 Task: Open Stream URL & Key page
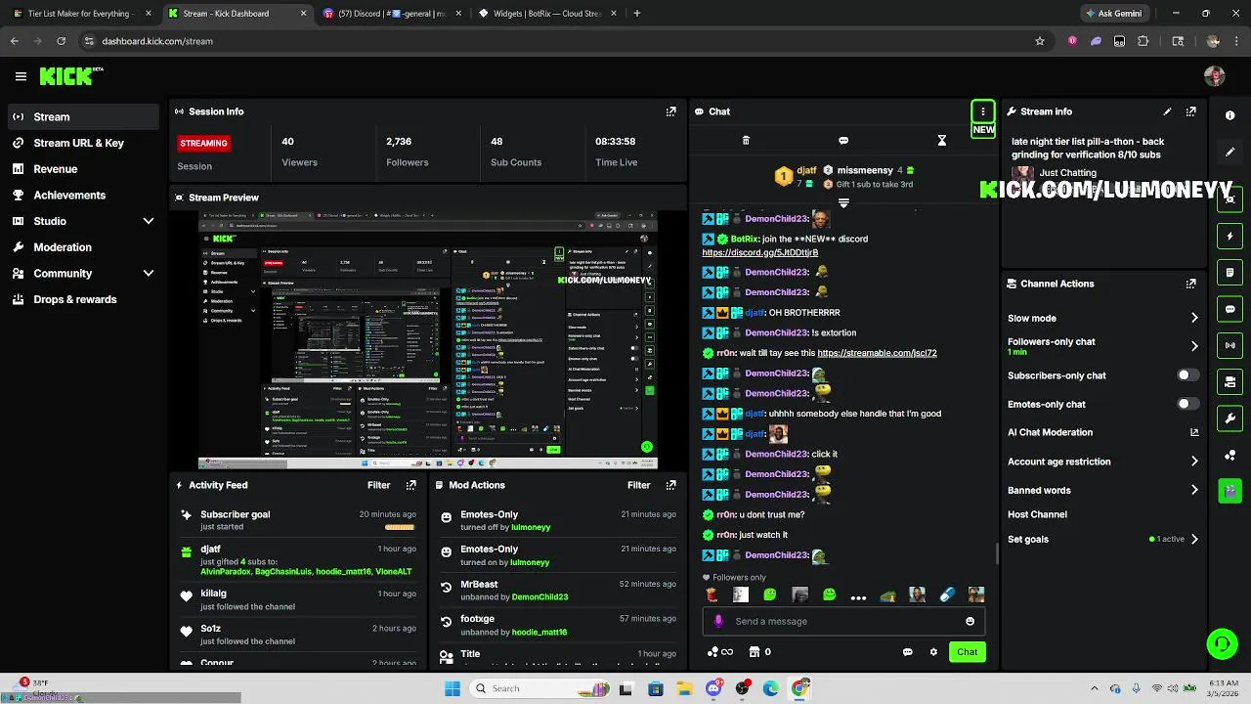[83, 143]
